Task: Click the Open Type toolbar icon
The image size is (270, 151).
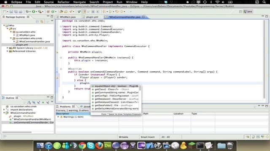Action: coord(61,12)
